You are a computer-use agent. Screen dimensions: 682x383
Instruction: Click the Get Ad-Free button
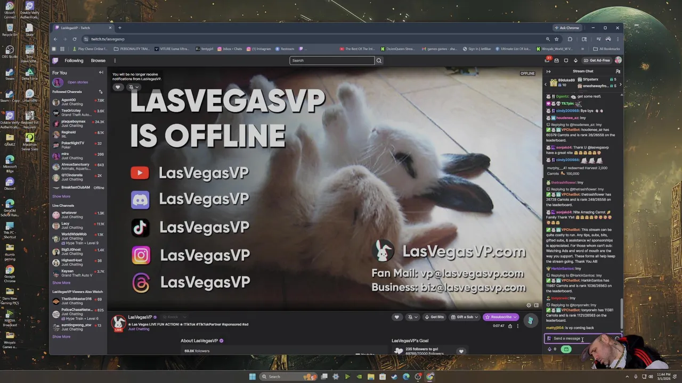coord(597,61)
